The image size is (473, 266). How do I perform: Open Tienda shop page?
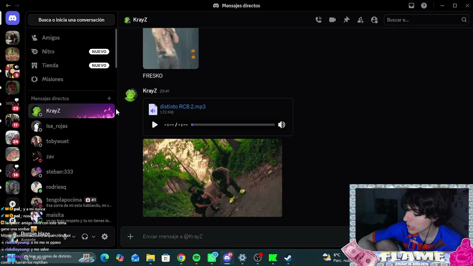(72, 65)
